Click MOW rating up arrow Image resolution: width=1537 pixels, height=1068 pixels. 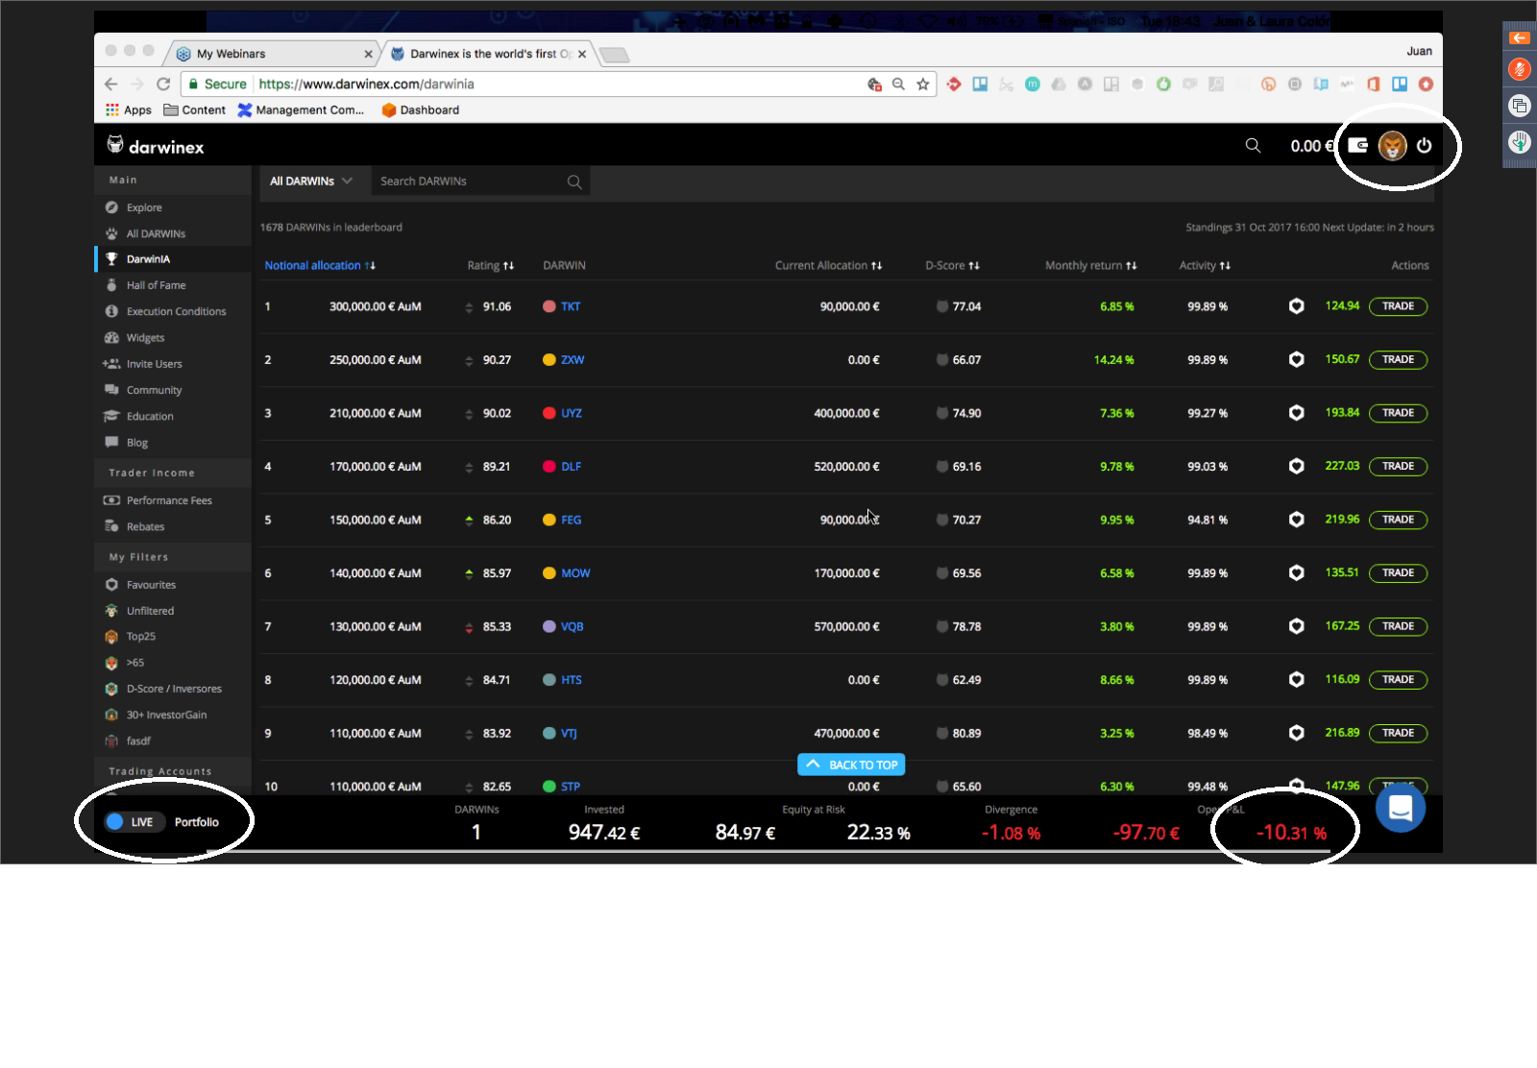click(x=469, y=573)
